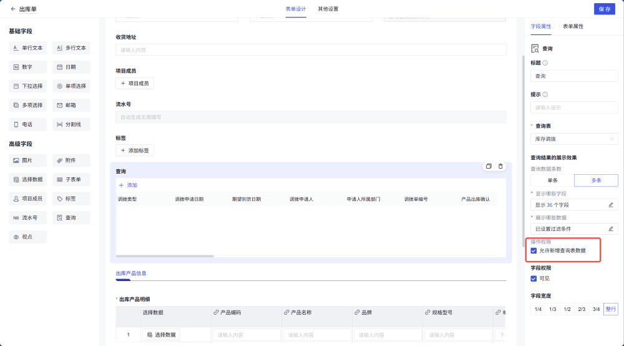
Task: Click the 添加标签 button
Action: coord(135,151)
